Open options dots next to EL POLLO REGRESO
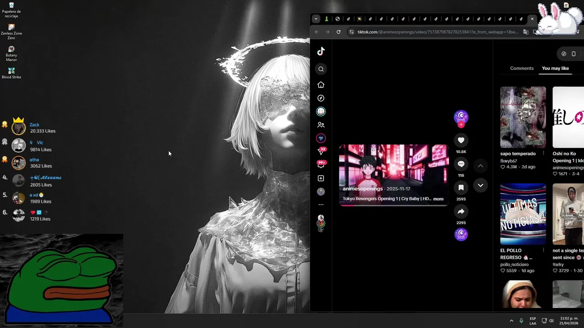The height and width of the screenshot is (328, 584). (543, 250)
